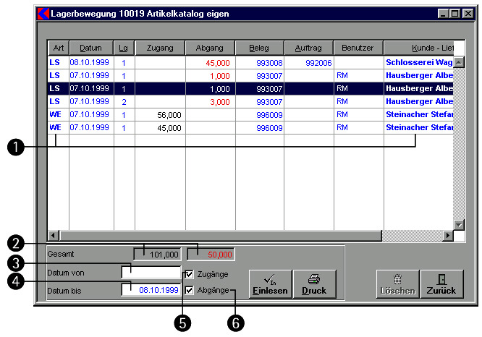
Task: Click the Benutzer column header
Action: [x=358, y=48]
